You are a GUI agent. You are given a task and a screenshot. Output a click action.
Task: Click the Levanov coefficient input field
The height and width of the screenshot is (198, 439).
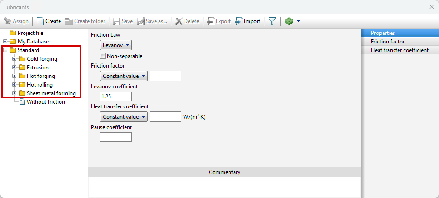click(115, 96)
